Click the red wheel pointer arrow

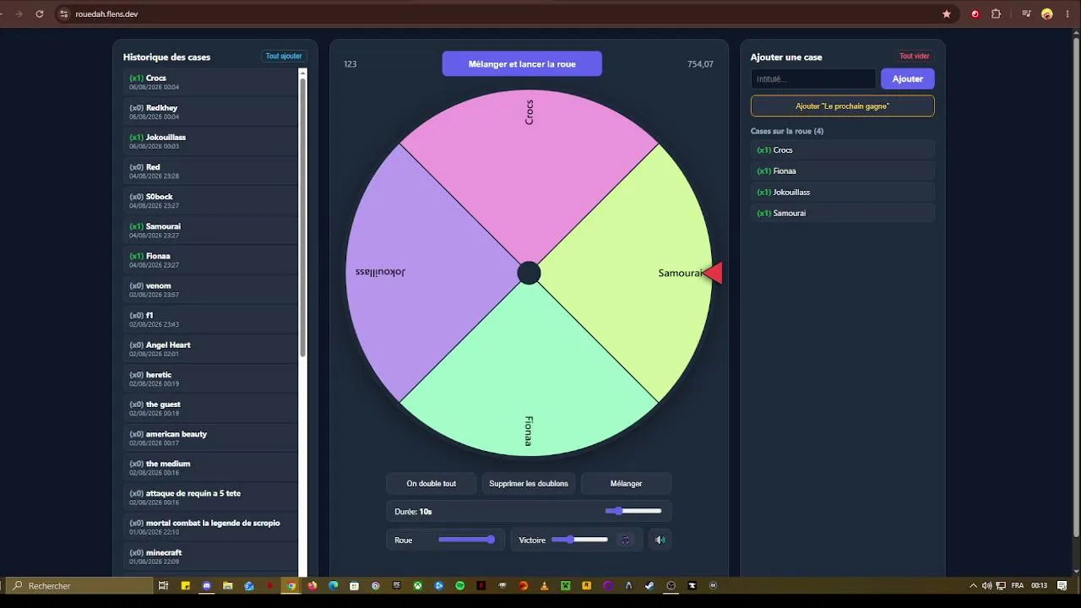[713, 273]
